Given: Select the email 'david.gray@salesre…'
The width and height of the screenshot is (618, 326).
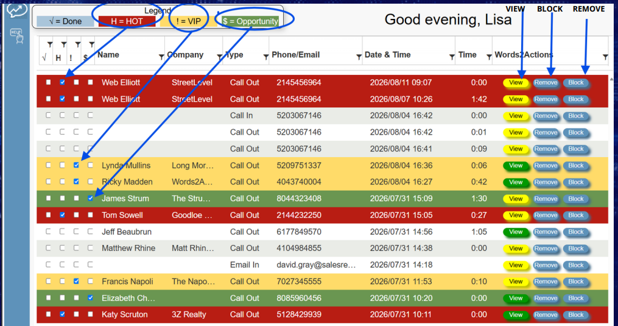Looking at the screenshot, I should (316, 265).
